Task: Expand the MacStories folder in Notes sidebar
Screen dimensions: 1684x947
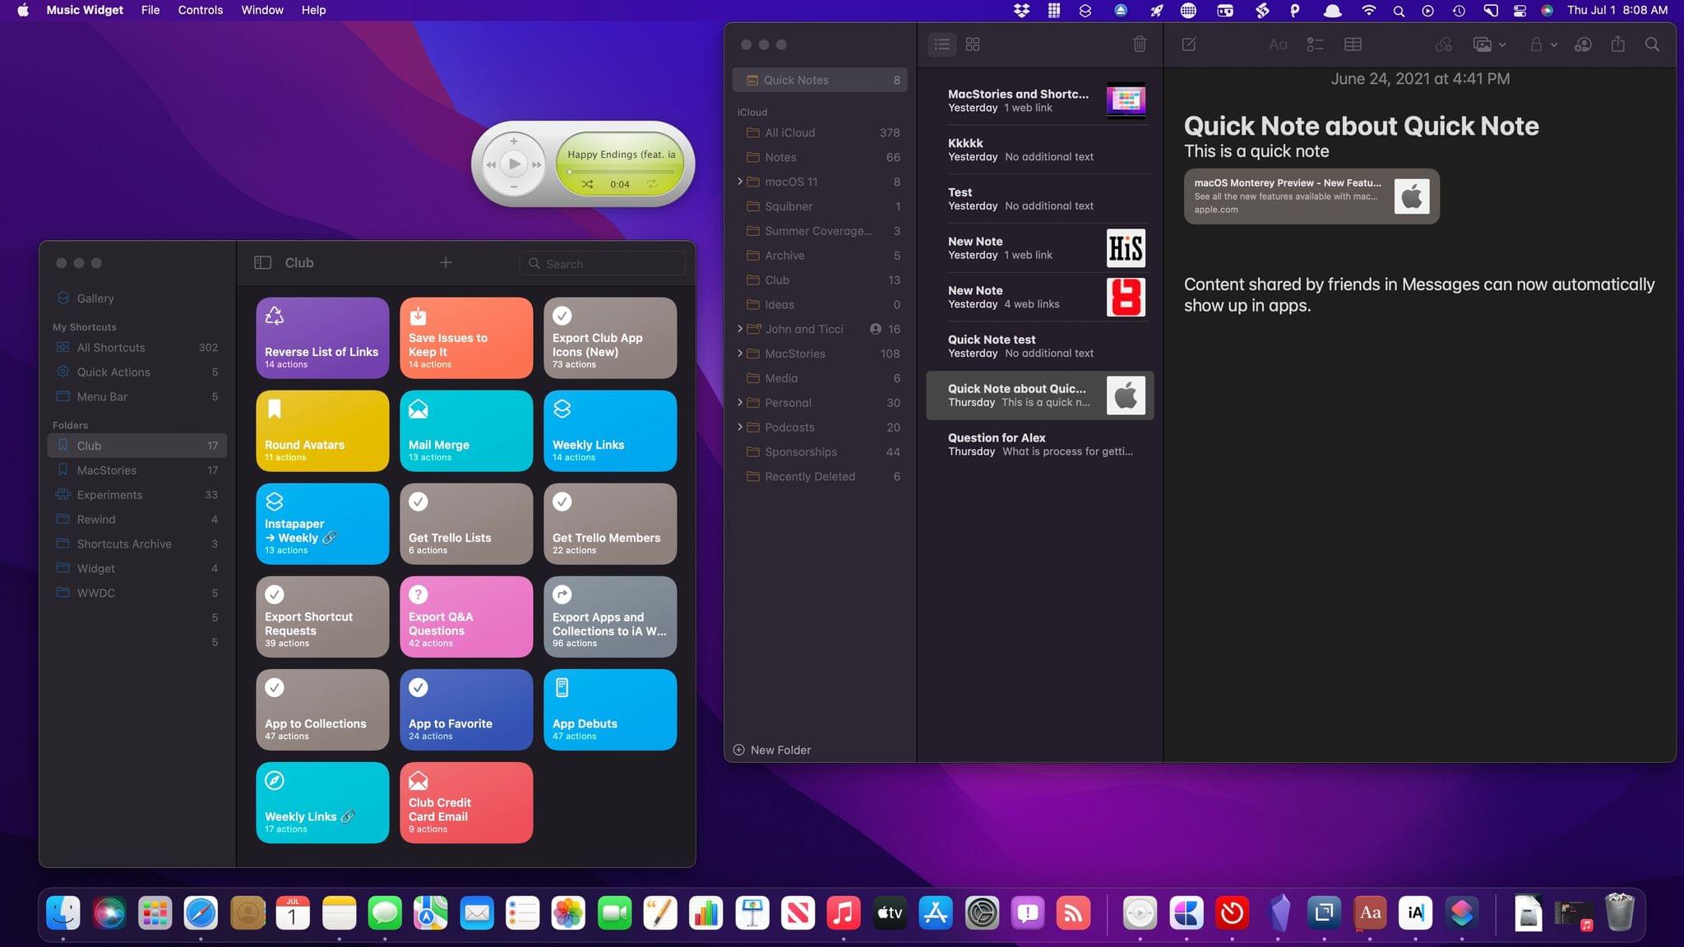Action: (738, 353)
